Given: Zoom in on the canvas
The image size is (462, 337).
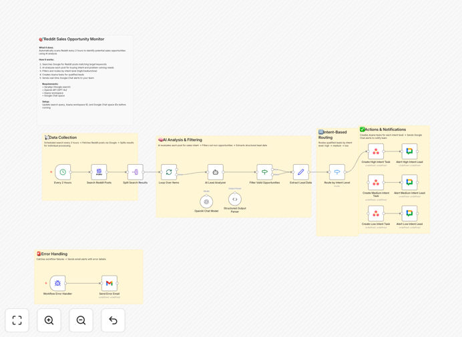Looking at the screenshot, I should [x=49, y=320].
